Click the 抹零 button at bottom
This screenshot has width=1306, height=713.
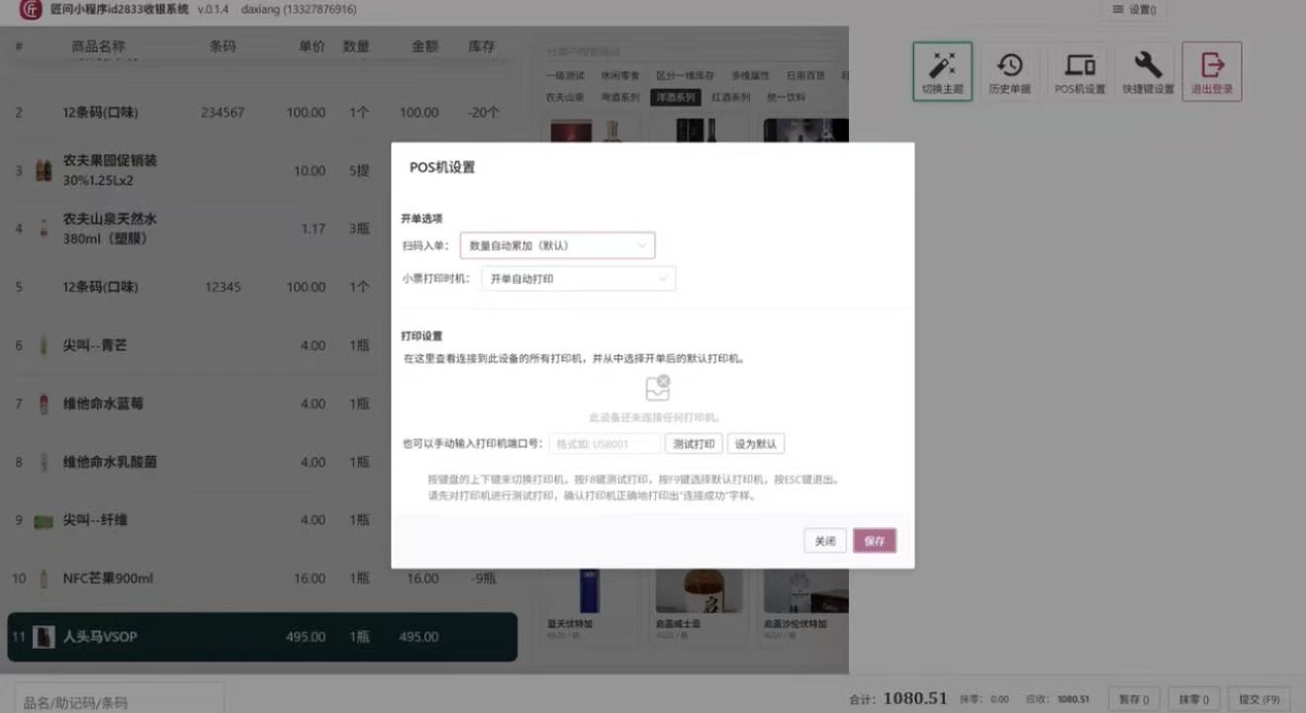1194,699
